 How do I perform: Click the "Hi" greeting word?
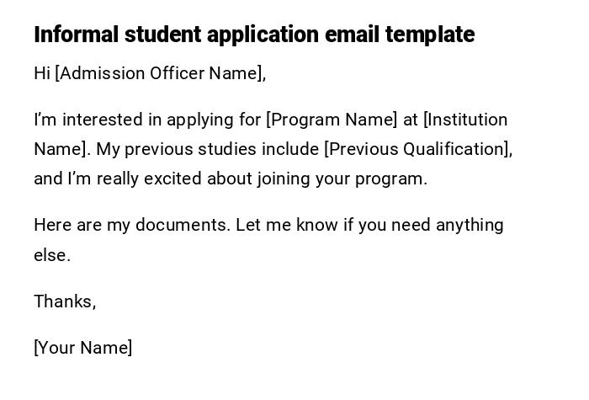click(42, 73)
